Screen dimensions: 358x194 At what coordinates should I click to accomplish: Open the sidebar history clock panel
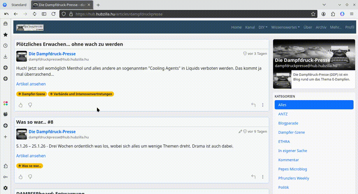5,45
